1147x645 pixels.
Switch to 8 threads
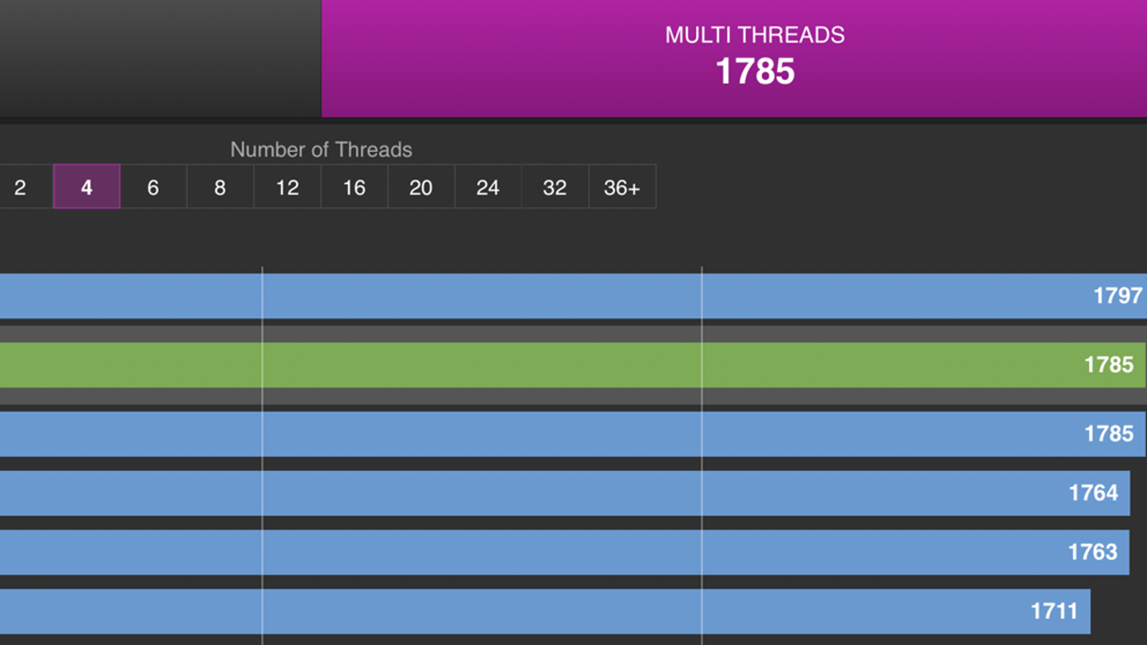click(x=220, y=187)
